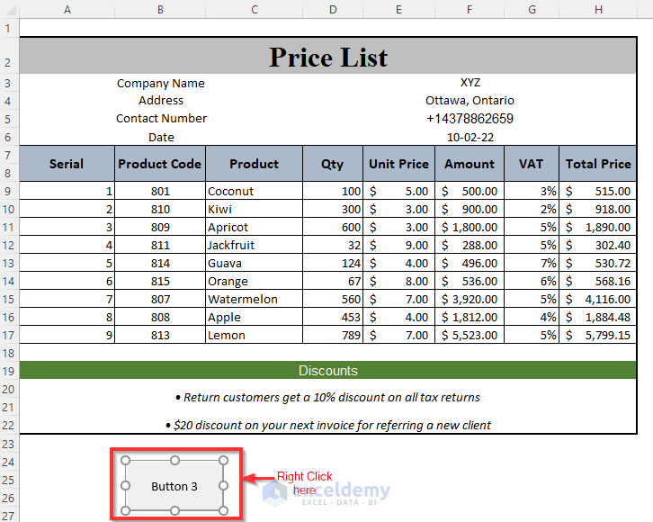Click quantity 600 for Apricot

(x=333, y=227)
